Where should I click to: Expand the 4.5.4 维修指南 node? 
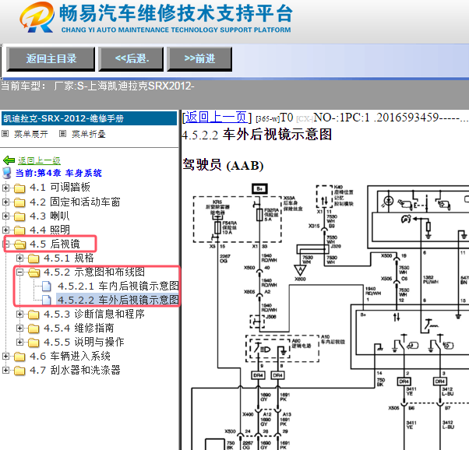tap(19, 328)
